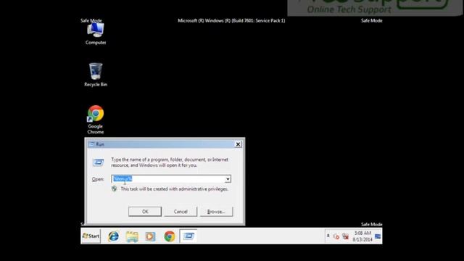This screenshot has height=261, width=464.
Task: Show hidden icons in system tray
Action: click(x=328, y=236)
